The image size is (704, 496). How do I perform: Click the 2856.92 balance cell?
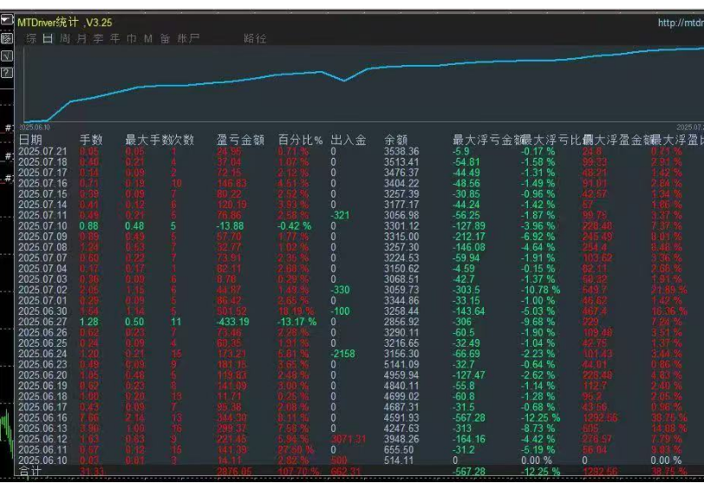[x=401, y=322]
